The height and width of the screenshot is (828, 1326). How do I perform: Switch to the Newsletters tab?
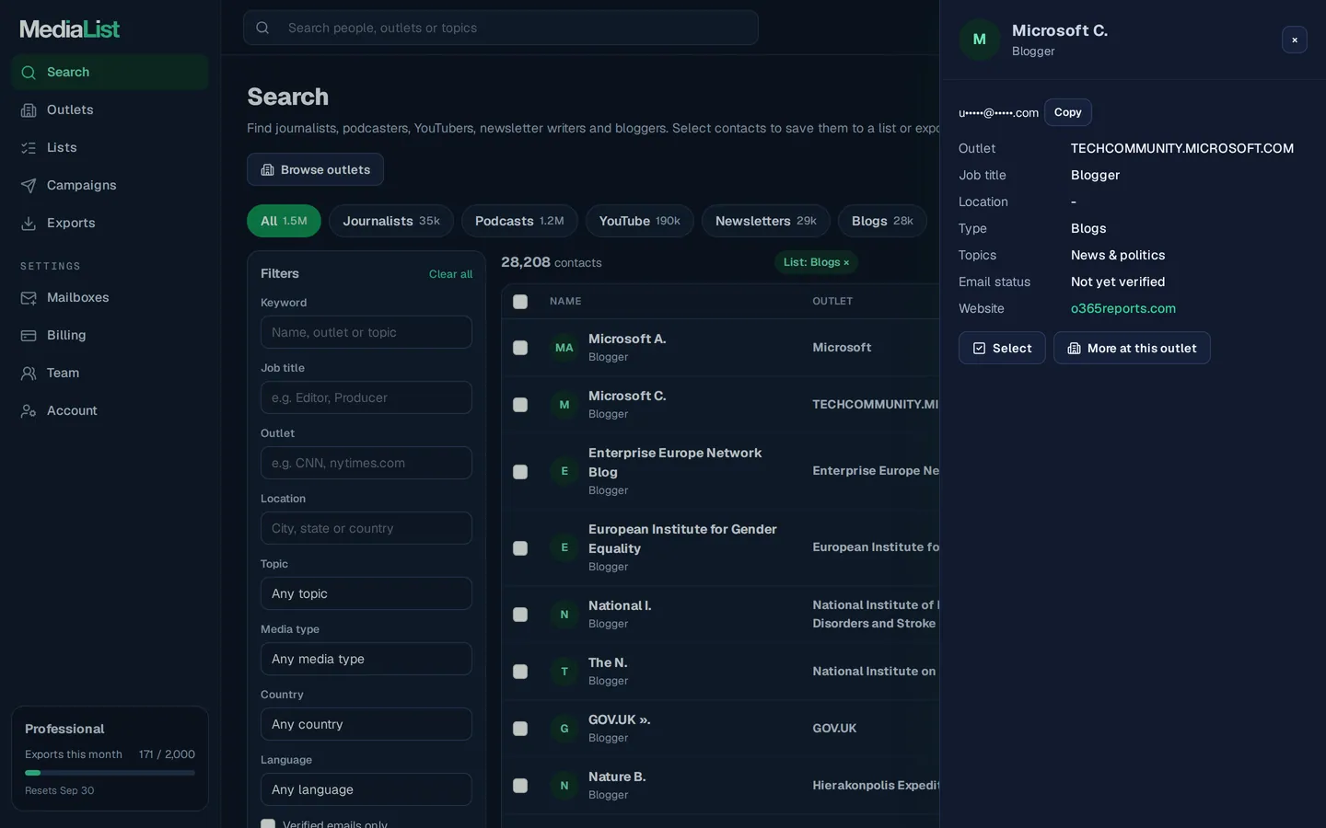pos(766,221)
